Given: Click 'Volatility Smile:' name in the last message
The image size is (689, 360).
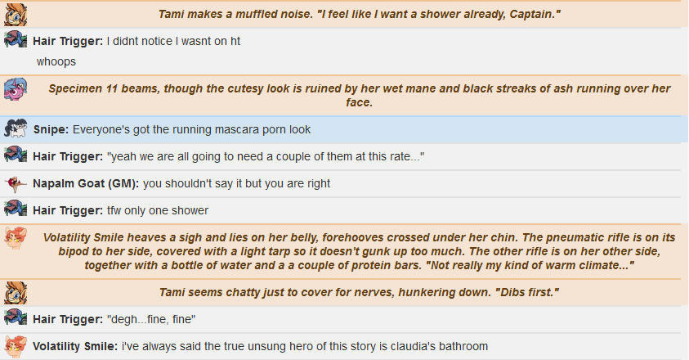Looking at the screenshot, I should pos(75,346).
